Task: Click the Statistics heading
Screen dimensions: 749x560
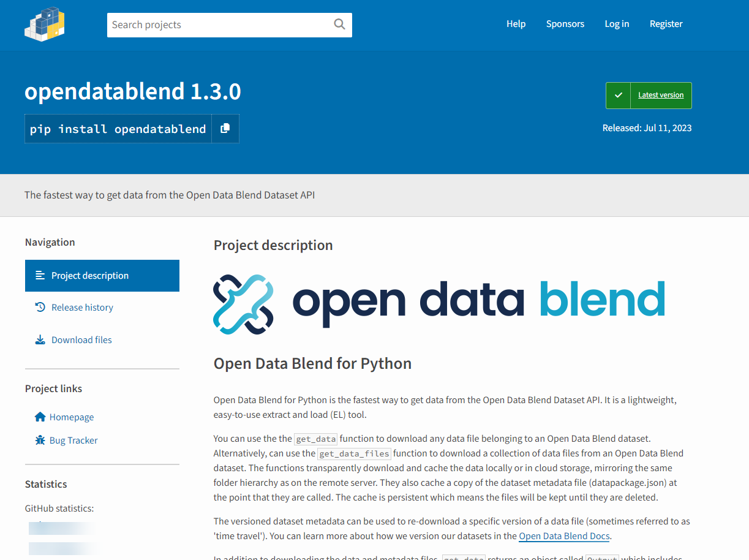Action: [46, 485]
